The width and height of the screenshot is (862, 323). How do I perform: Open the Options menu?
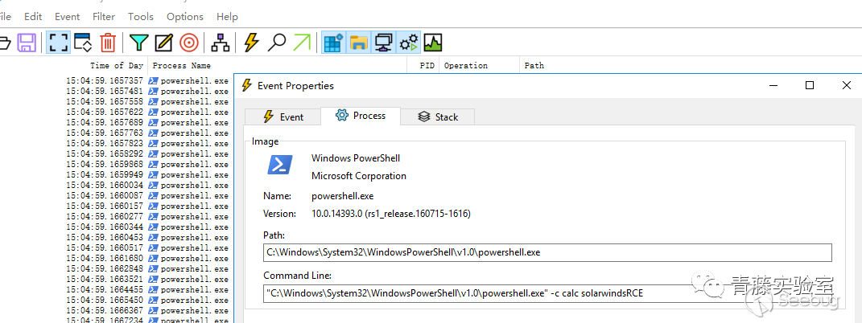[185, 16]
